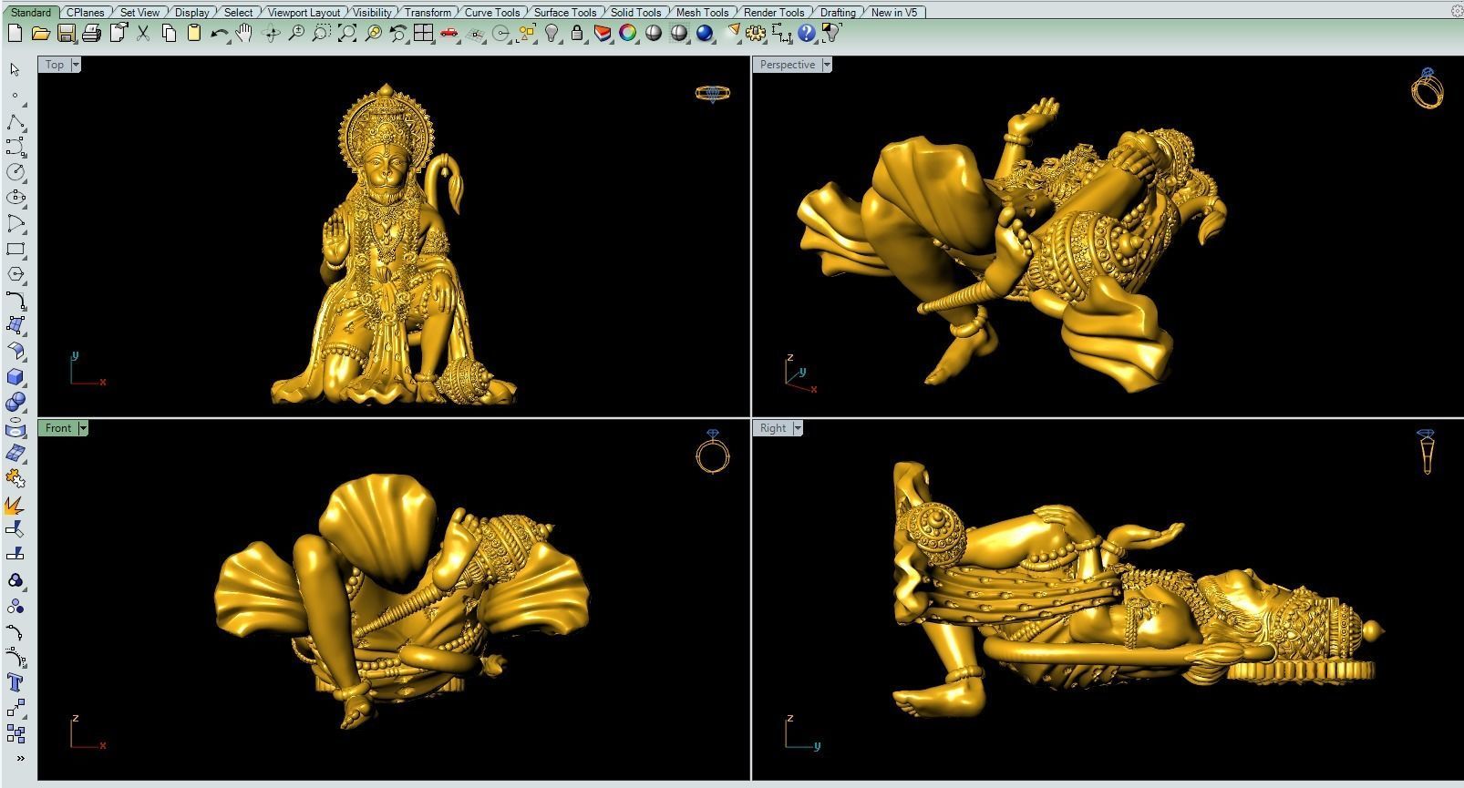Click the Print icon

pos(91,33)
